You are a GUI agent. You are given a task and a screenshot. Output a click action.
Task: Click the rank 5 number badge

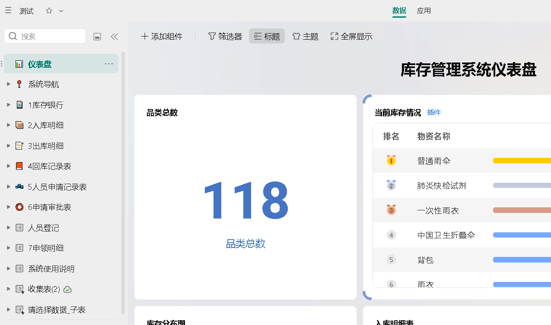click(x=391, y=260)
